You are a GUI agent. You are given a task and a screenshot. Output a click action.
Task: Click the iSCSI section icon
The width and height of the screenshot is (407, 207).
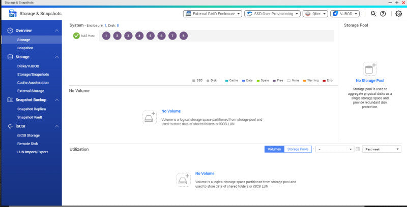click(x=10, y=126)
